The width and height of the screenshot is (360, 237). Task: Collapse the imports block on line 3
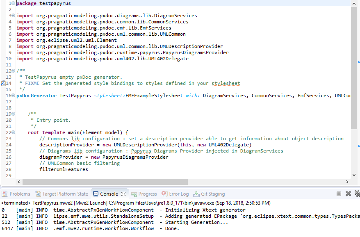[14, 16]
